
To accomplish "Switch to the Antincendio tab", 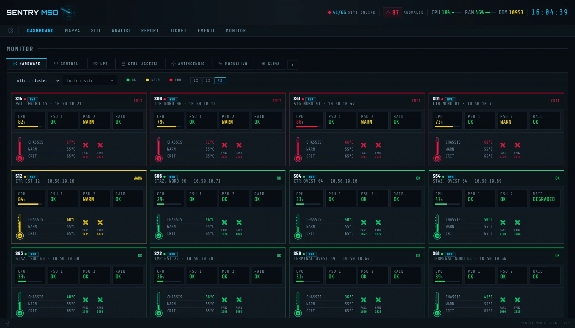I will coord(188,64).
